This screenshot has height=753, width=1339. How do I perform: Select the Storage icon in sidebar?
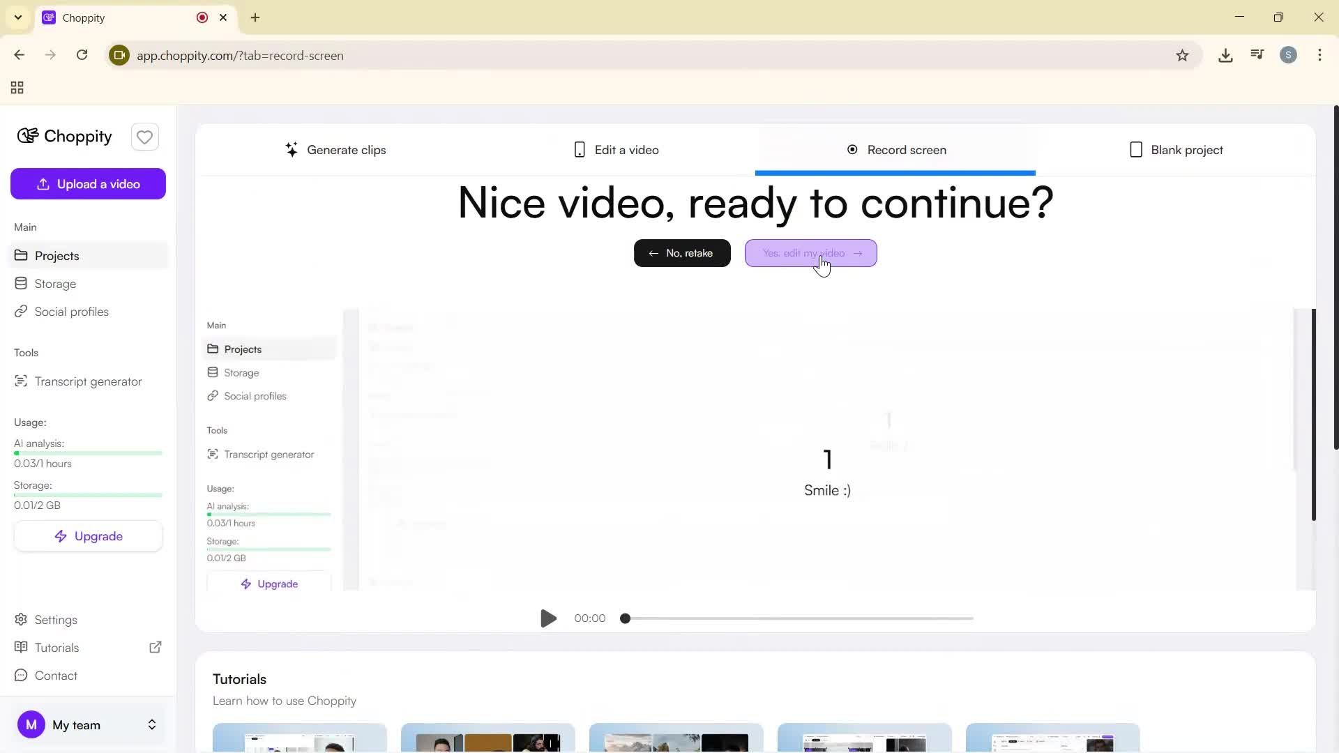pyautogui.click(x=22, y=283)
